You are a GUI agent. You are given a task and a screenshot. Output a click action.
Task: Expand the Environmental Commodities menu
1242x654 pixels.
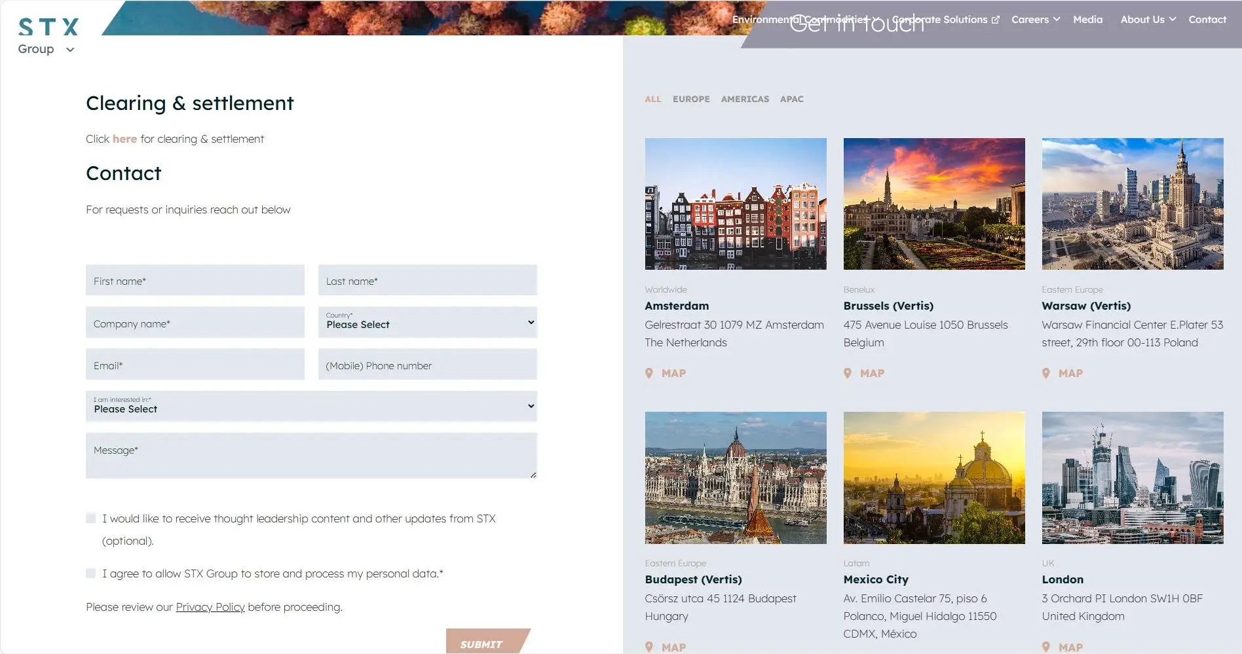coord(805,20)
